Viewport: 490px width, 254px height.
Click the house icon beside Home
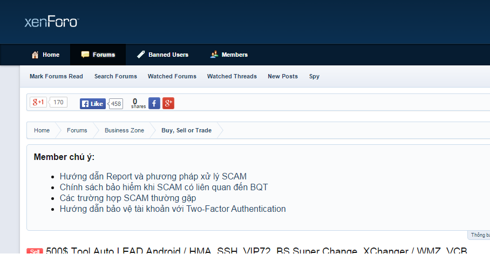pos(35,55)
